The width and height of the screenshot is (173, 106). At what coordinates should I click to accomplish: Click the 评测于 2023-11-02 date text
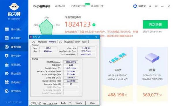pos(152,32)
